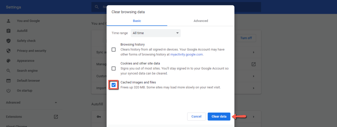Open Autofill settings in the sidebar
Screen dimensions: 337x127
click(22, 31)
